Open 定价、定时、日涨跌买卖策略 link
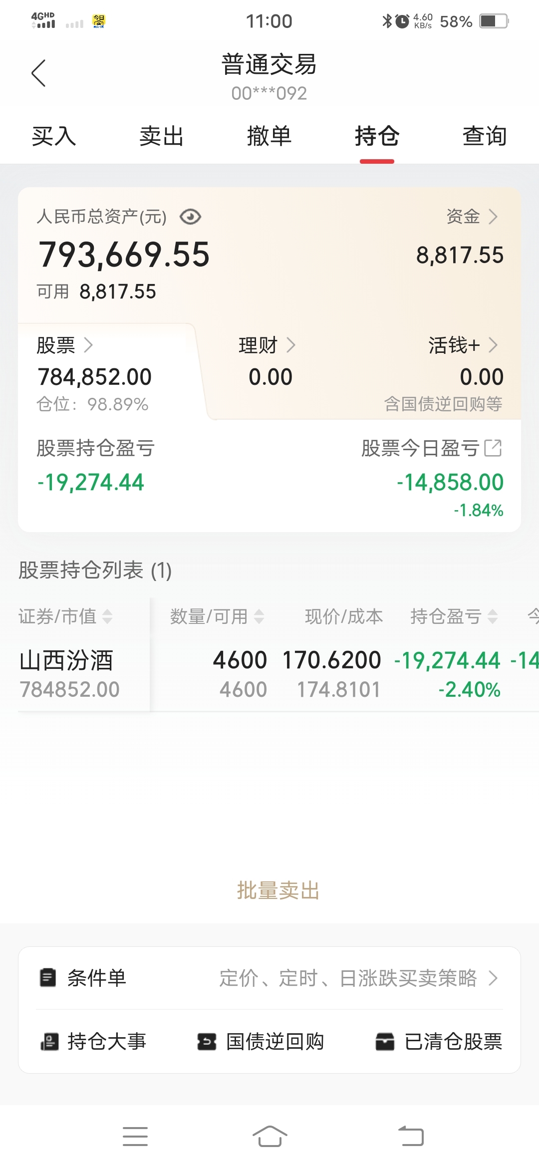Screen dimensions: 539x1168 coord(358,978)
